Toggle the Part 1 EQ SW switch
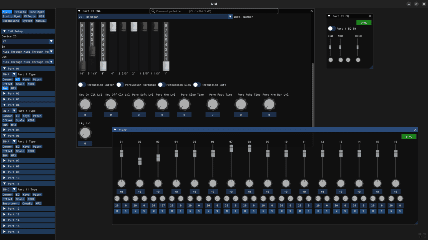 332,29
